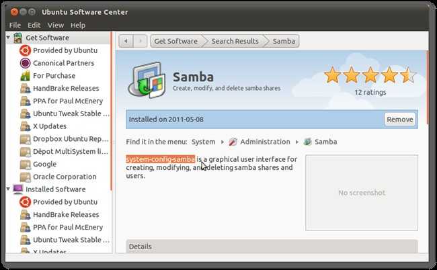The height and width of the screenshot is (270, 437).
Task: Select X Updates under Get Software
Action: tap(50, 126)
